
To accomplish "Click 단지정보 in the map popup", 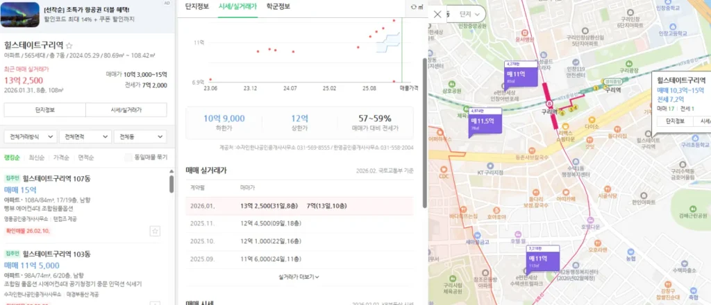I will click(675, 121).
